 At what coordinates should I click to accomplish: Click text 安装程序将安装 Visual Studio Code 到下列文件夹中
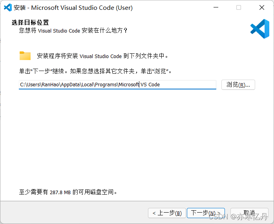[102, 56]
